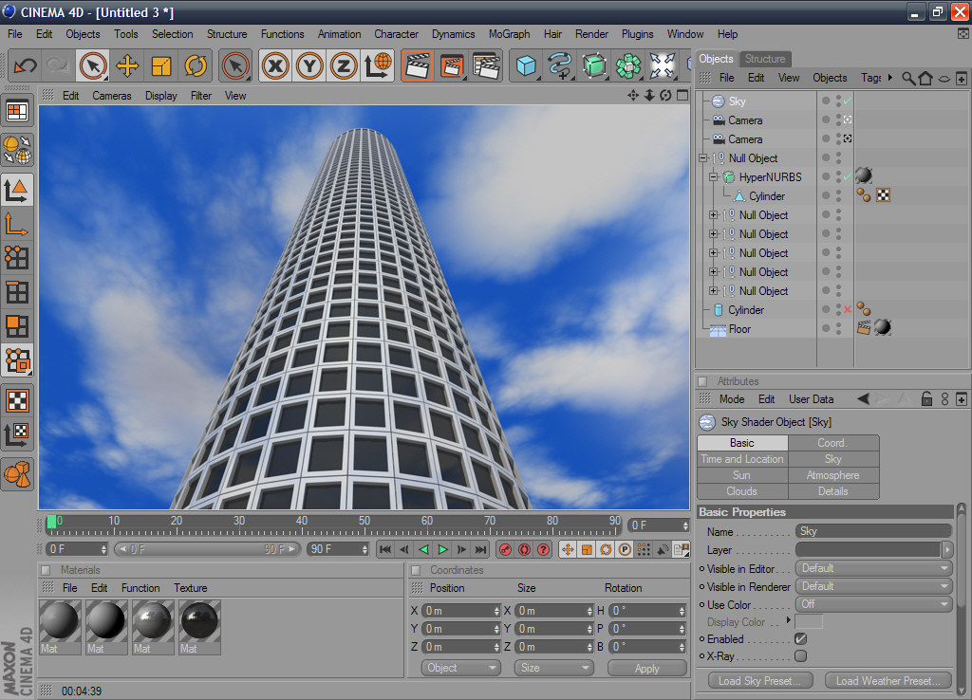The height and width of the screenshot is (700, 972).
Task: Switch to the Atmosphere tab
Action: (832, 475)
